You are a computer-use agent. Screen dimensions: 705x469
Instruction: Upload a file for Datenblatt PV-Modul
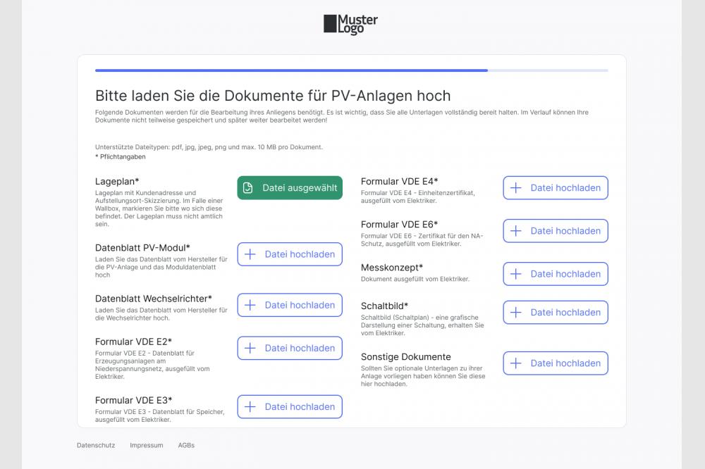tap(289, 254)
